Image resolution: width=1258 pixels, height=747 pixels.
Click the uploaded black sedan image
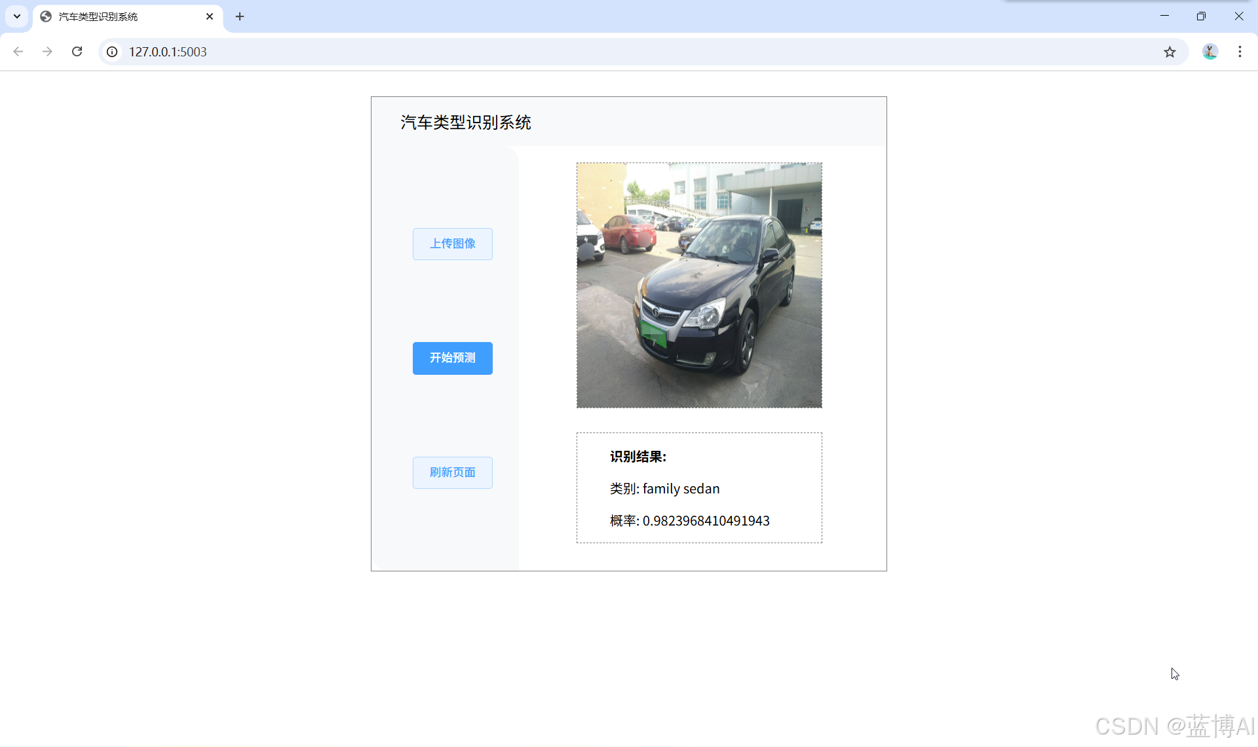(x=699, y=285)
